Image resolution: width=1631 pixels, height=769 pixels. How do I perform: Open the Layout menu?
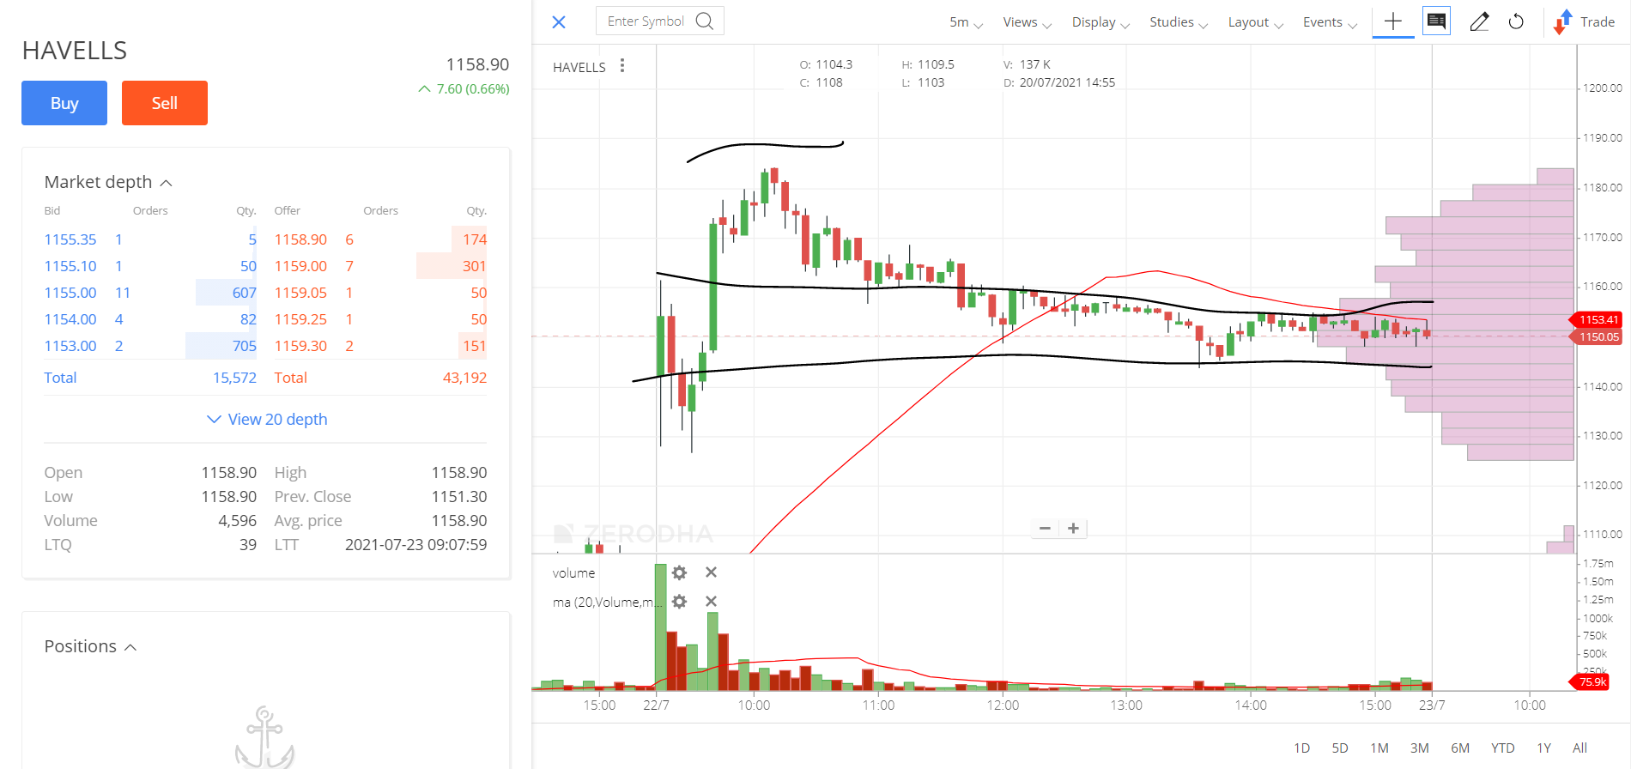(x=1255, y=22)
